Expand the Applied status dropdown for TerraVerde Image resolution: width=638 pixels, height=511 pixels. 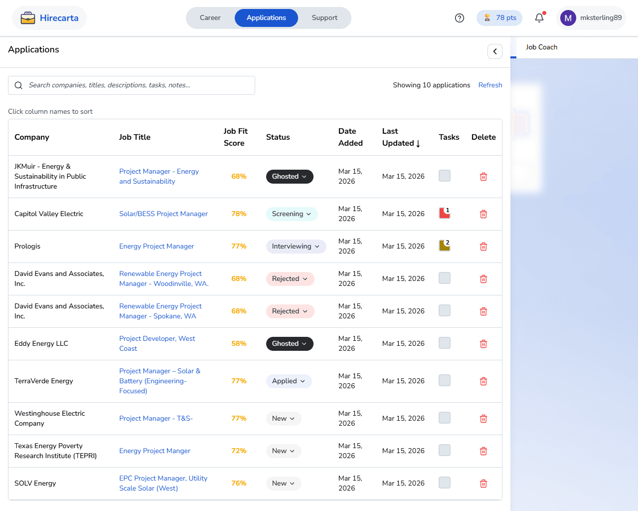pyautogui.click(x=289, y=381)
